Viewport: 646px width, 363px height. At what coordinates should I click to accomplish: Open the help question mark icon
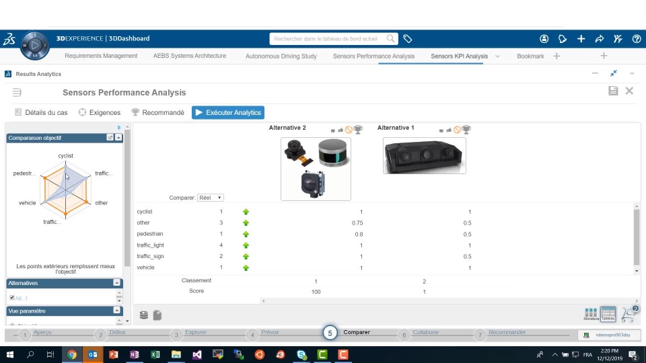point(636,39)
